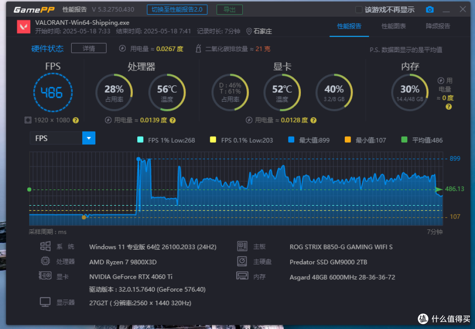
Task: Click the help icon after GPU 0.0128 度
Action: (x=314, y=120)
